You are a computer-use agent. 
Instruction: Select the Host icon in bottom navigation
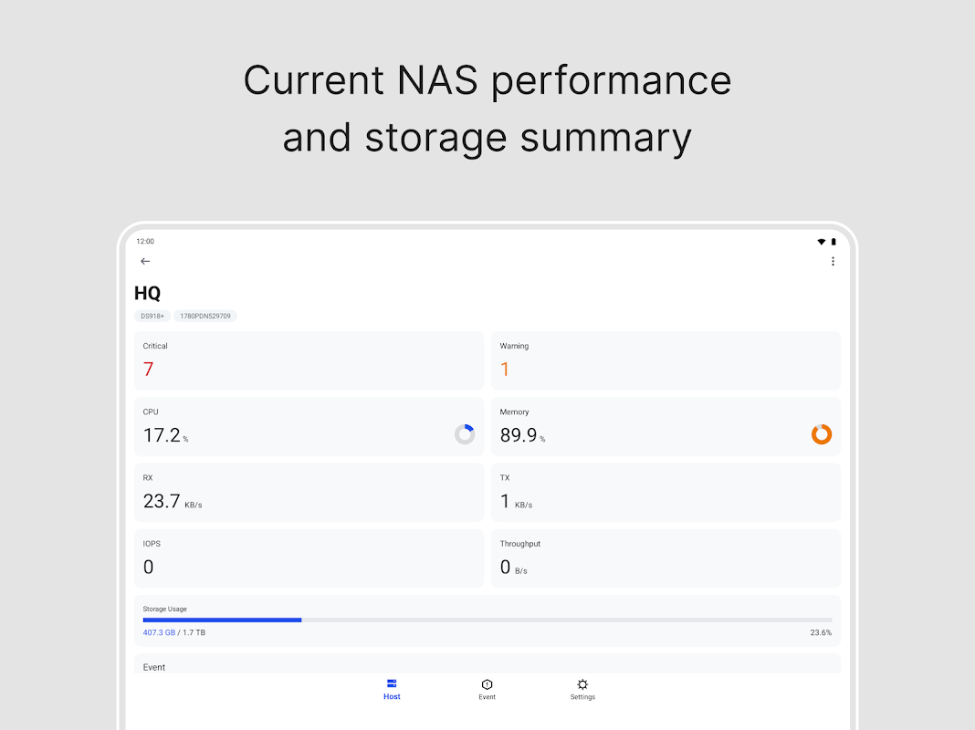click(392, 684)
